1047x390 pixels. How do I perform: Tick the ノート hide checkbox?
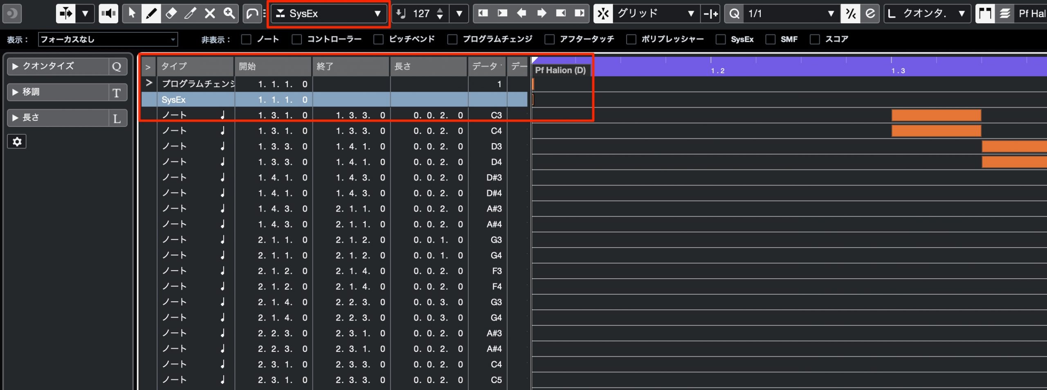click(246, 39)
